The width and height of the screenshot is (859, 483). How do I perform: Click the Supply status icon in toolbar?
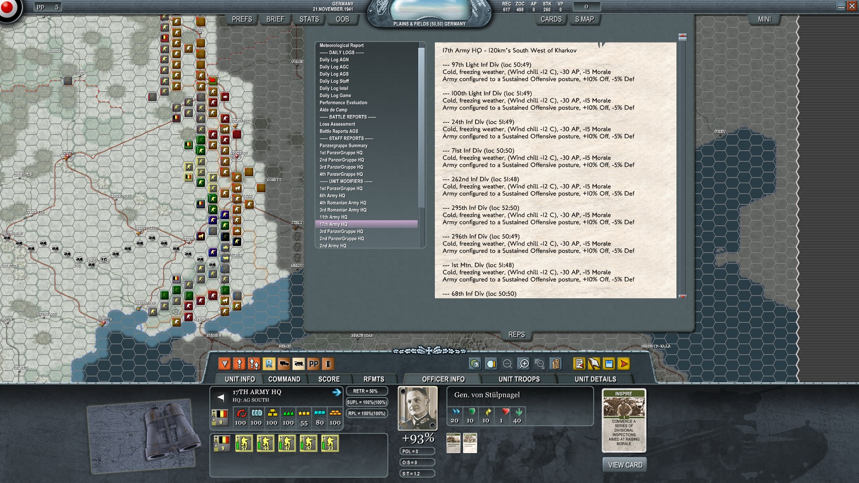click(556, 364)
